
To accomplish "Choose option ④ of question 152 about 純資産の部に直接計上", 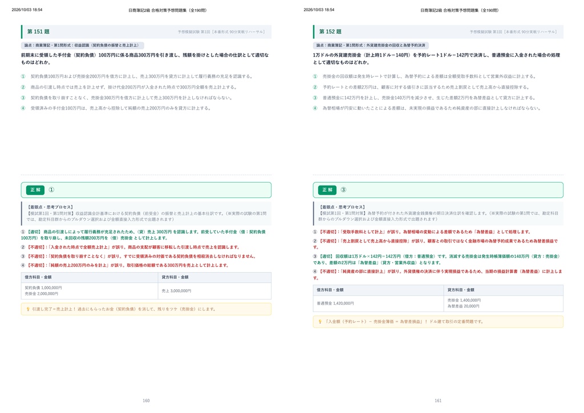I will (427, 108).
